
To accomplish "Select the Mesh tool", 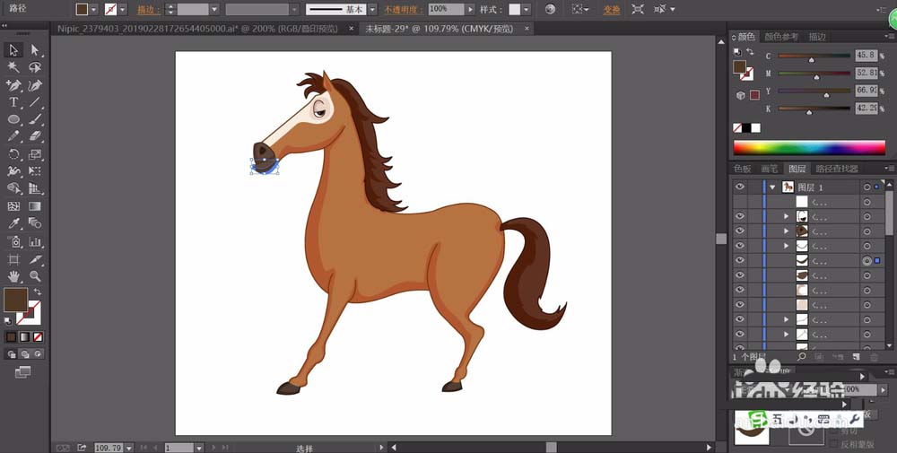I will tap(13, 206).
